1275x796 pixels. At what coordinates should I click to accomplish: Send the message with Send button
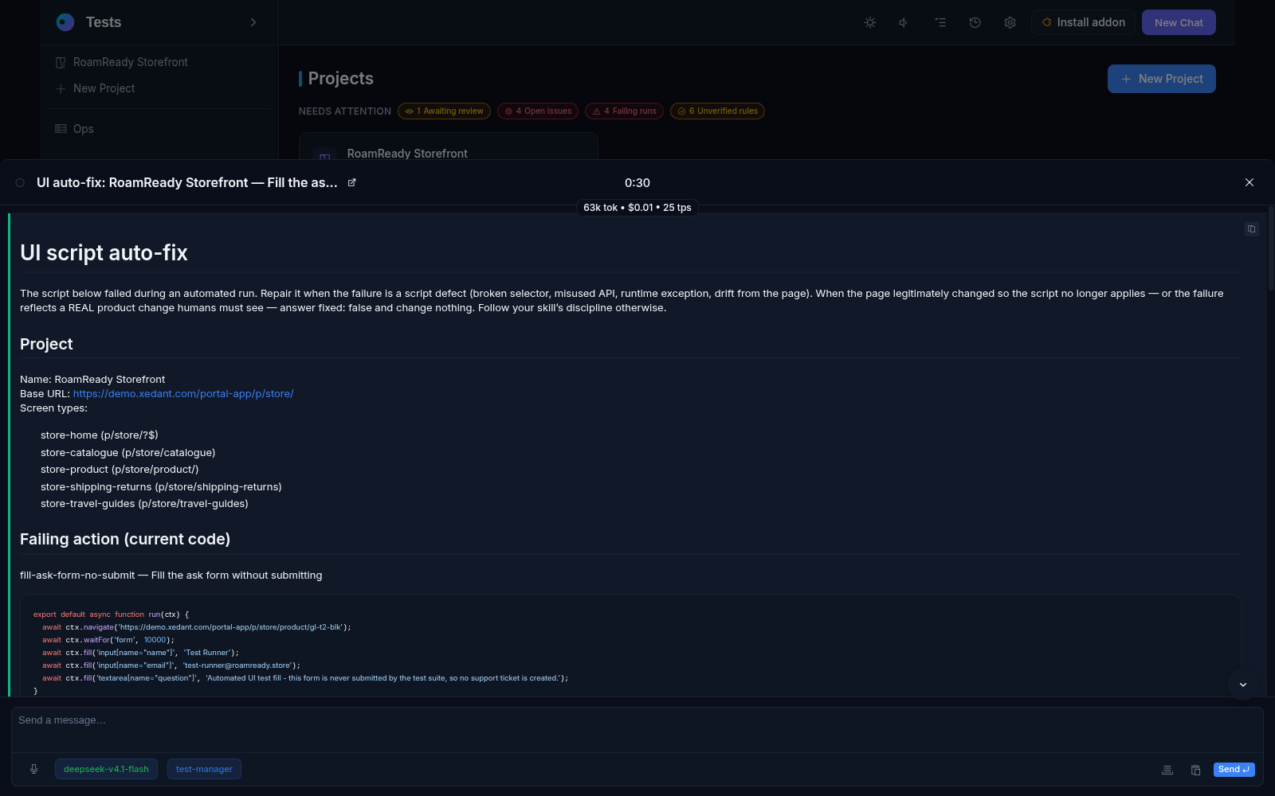[1234, 770]
